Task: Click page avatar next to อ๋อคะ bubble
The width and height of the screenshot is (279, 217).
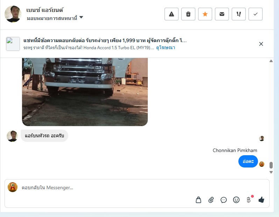Action: click(x=261, y=164)
